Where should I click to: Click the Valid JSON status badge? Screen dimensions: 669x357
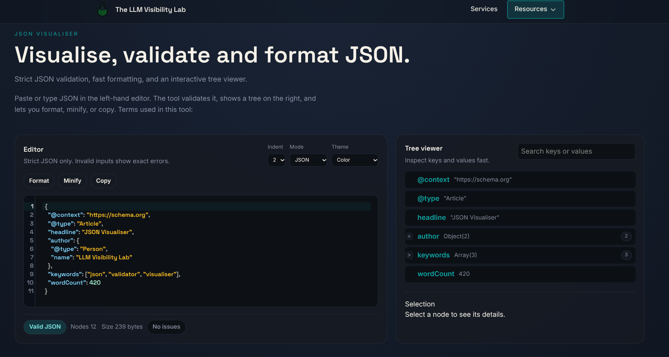(45, 327)
